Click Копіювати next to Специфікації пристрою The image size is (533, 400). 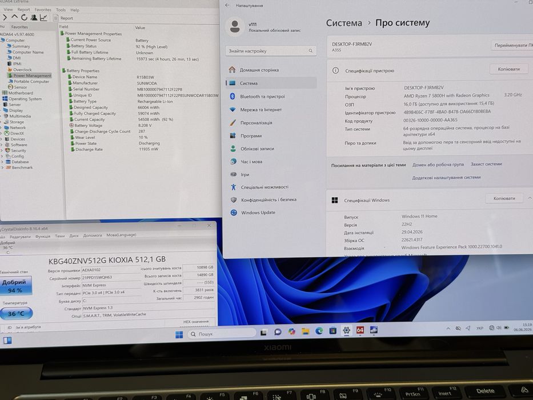[x=509, y=69]
